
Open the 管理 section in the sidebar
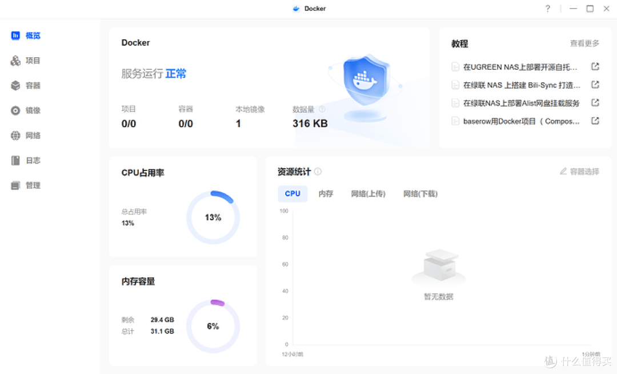(x=31, y=185)
